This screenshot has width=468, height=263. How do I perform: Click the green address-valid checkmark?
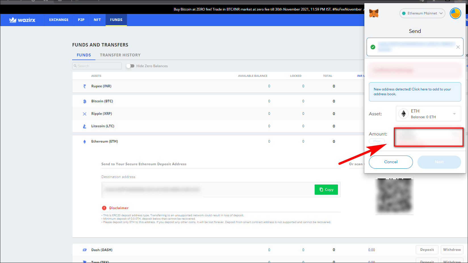[x=373, y=47]
